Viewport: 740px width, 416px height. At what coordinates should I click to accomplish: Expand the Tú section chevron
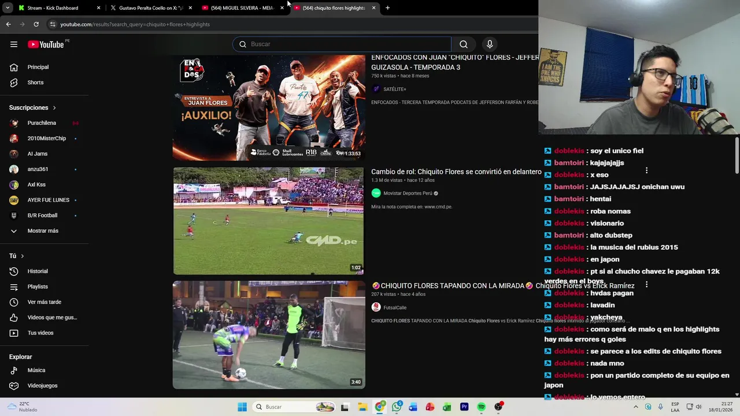23,256
